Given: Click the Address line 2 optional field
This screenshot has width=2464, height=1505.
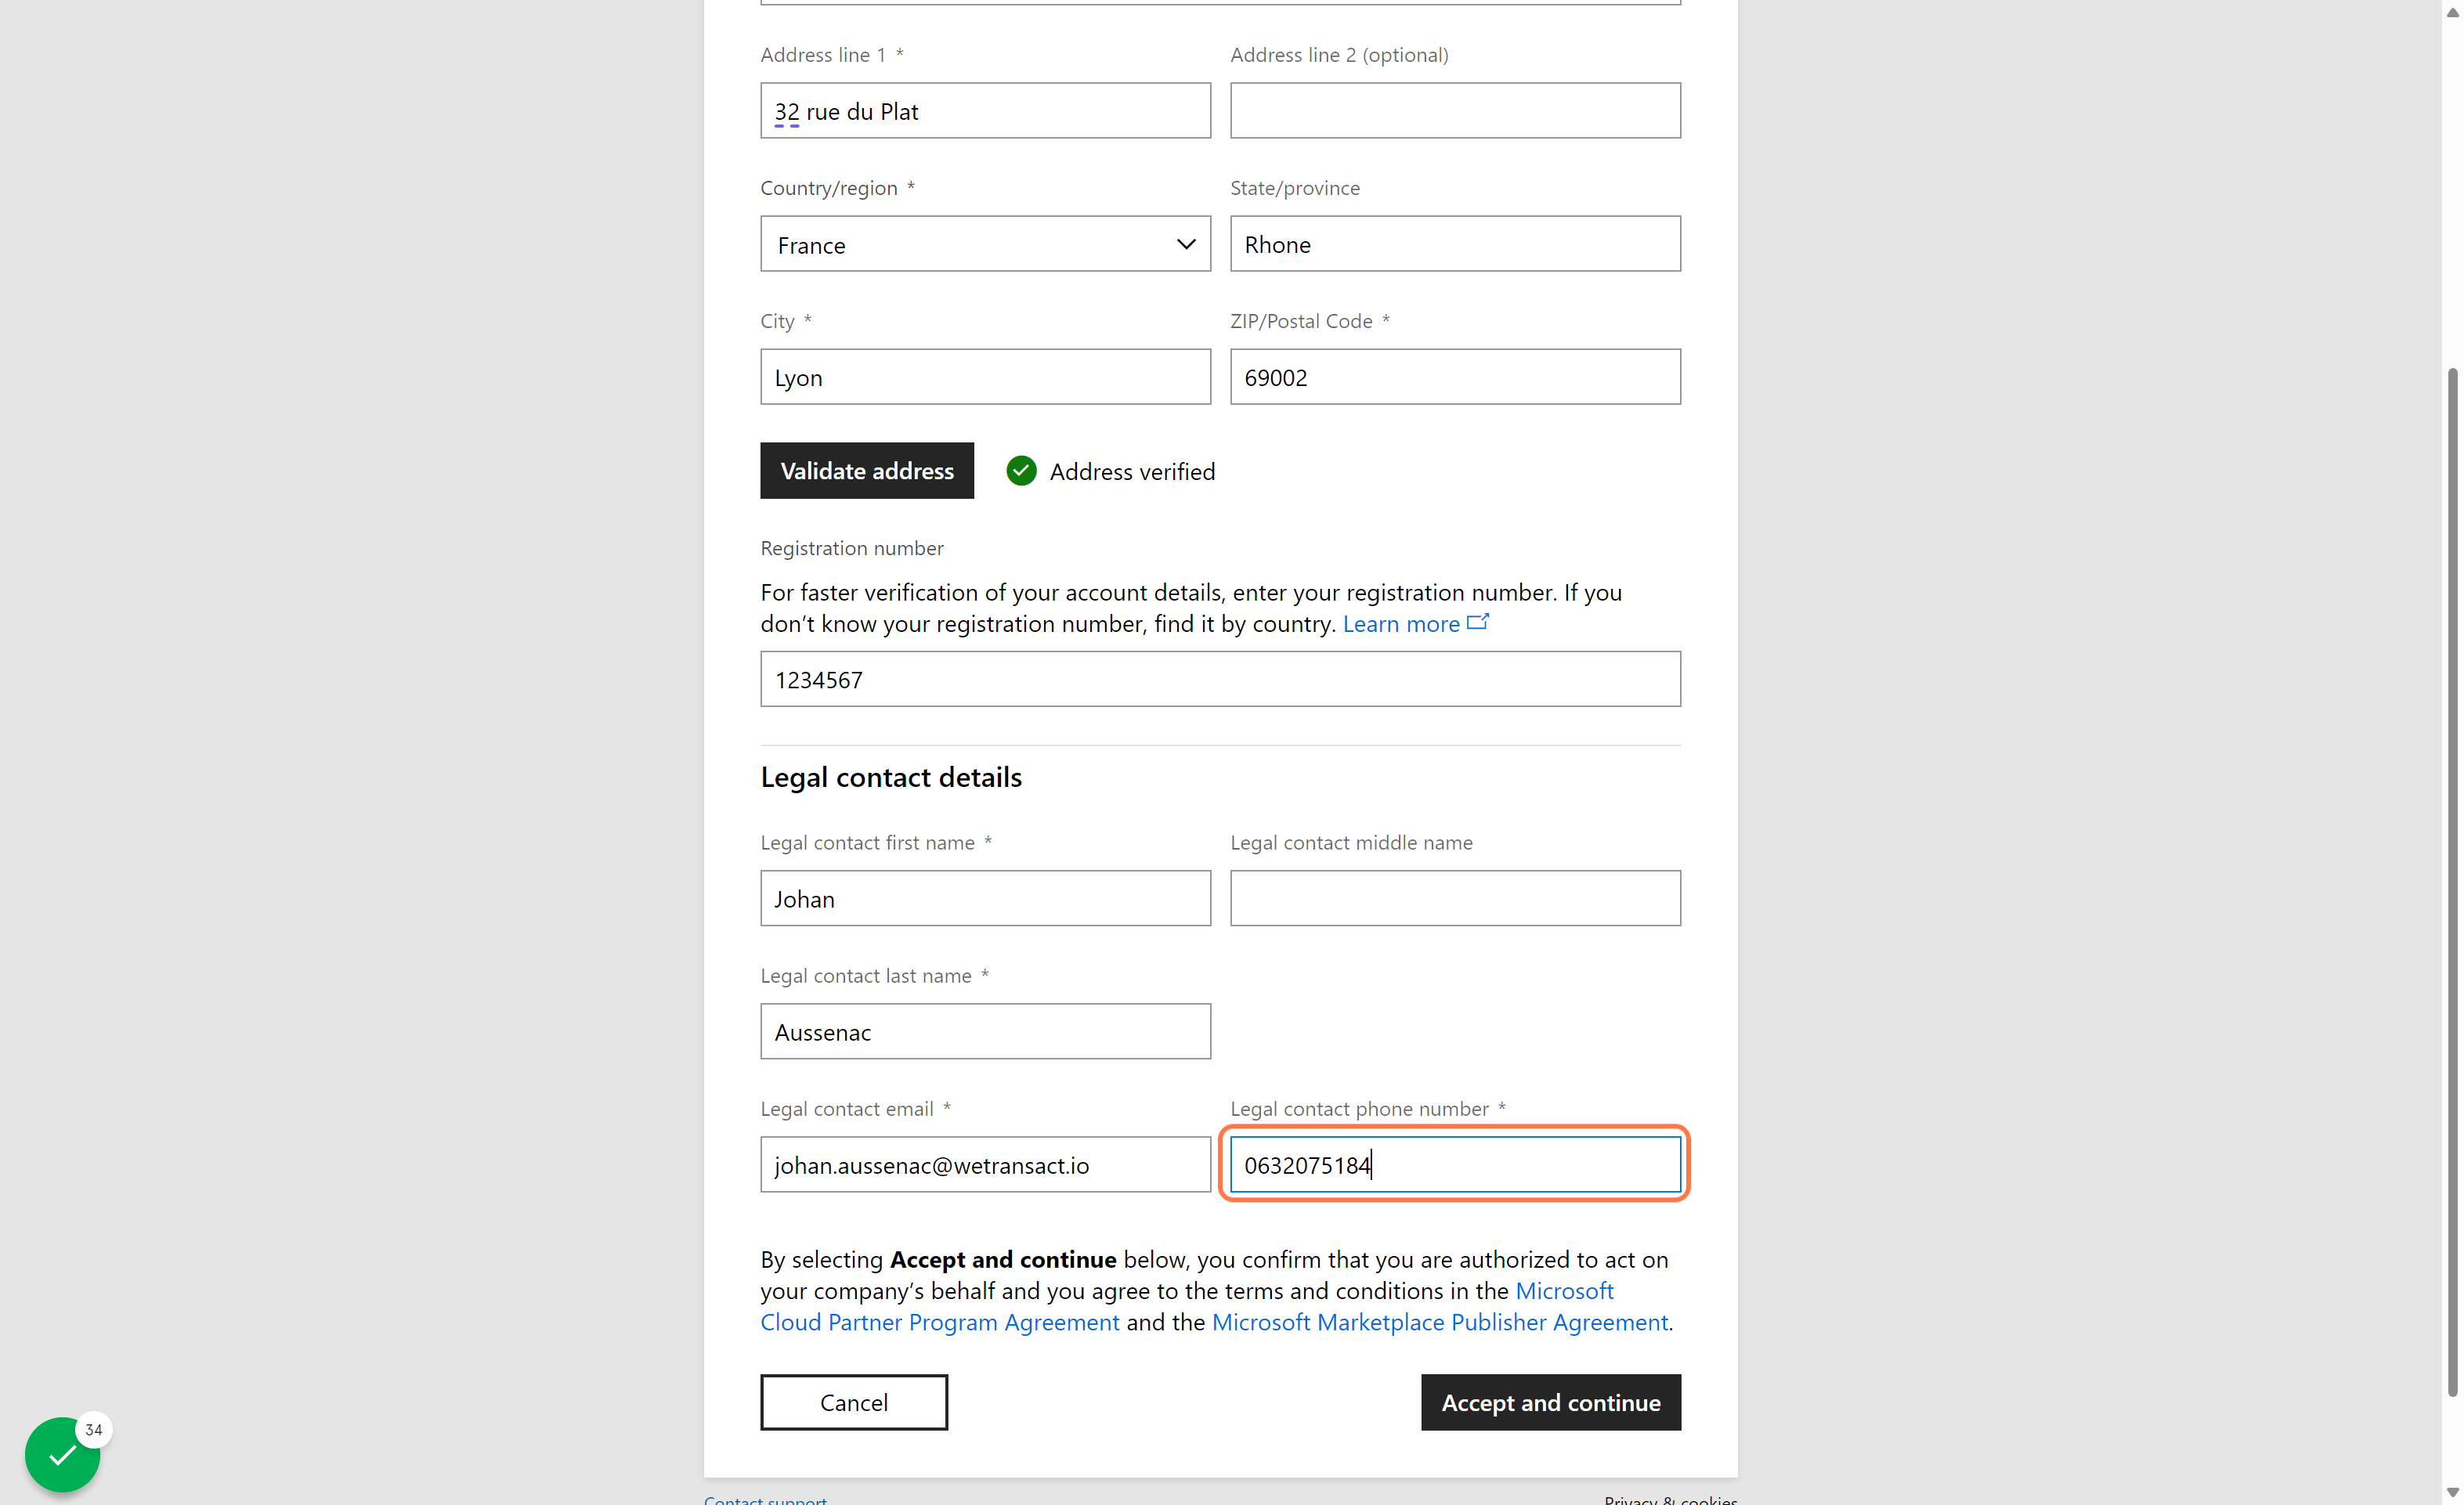Looking at the screenshot, I should (1455, 111).
